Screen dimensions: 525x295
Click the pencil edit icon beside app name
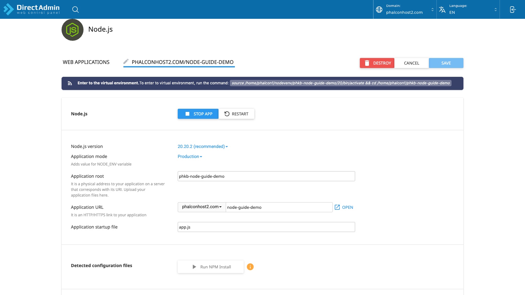click(x=126, y=61)
